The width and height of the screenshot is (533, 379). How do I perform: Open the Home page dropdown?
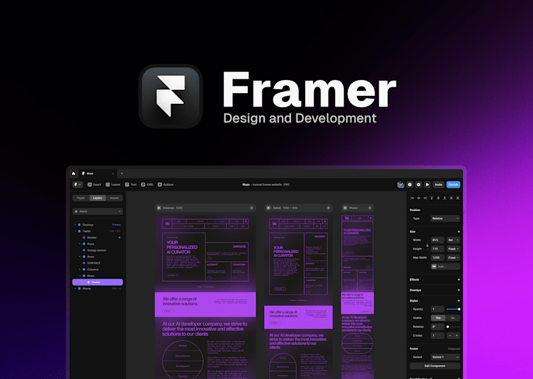pyautogui.click(x=97, y=211)
